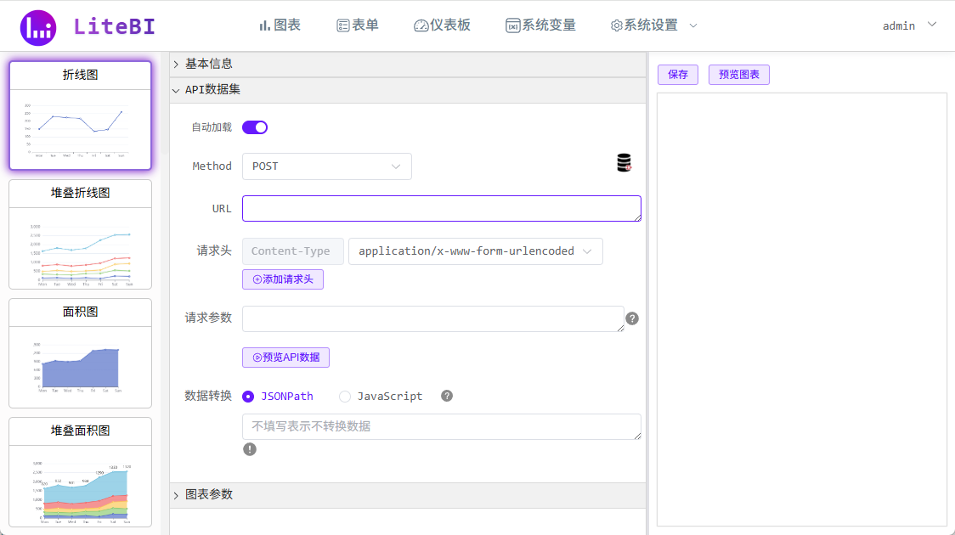The height and width of the screenshot is (535, 955).
Task: Disable the 自动加载 toggle
Action: click(x=254, y=126)
